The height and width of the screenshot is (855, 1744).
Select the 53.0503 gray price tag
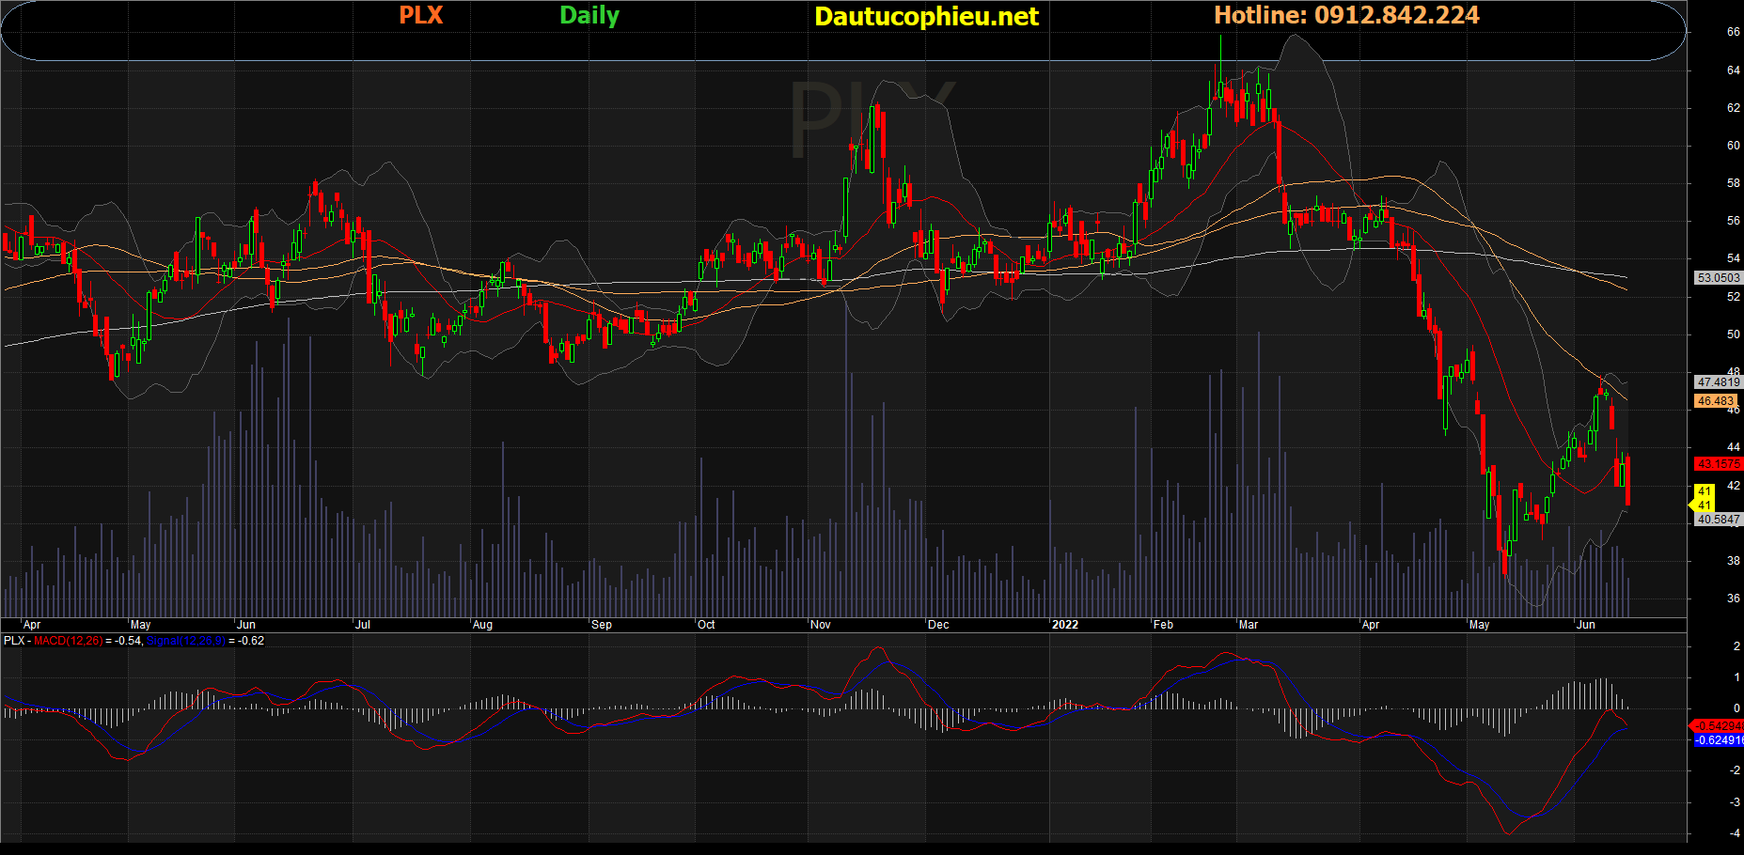(x=1718, y=278)
